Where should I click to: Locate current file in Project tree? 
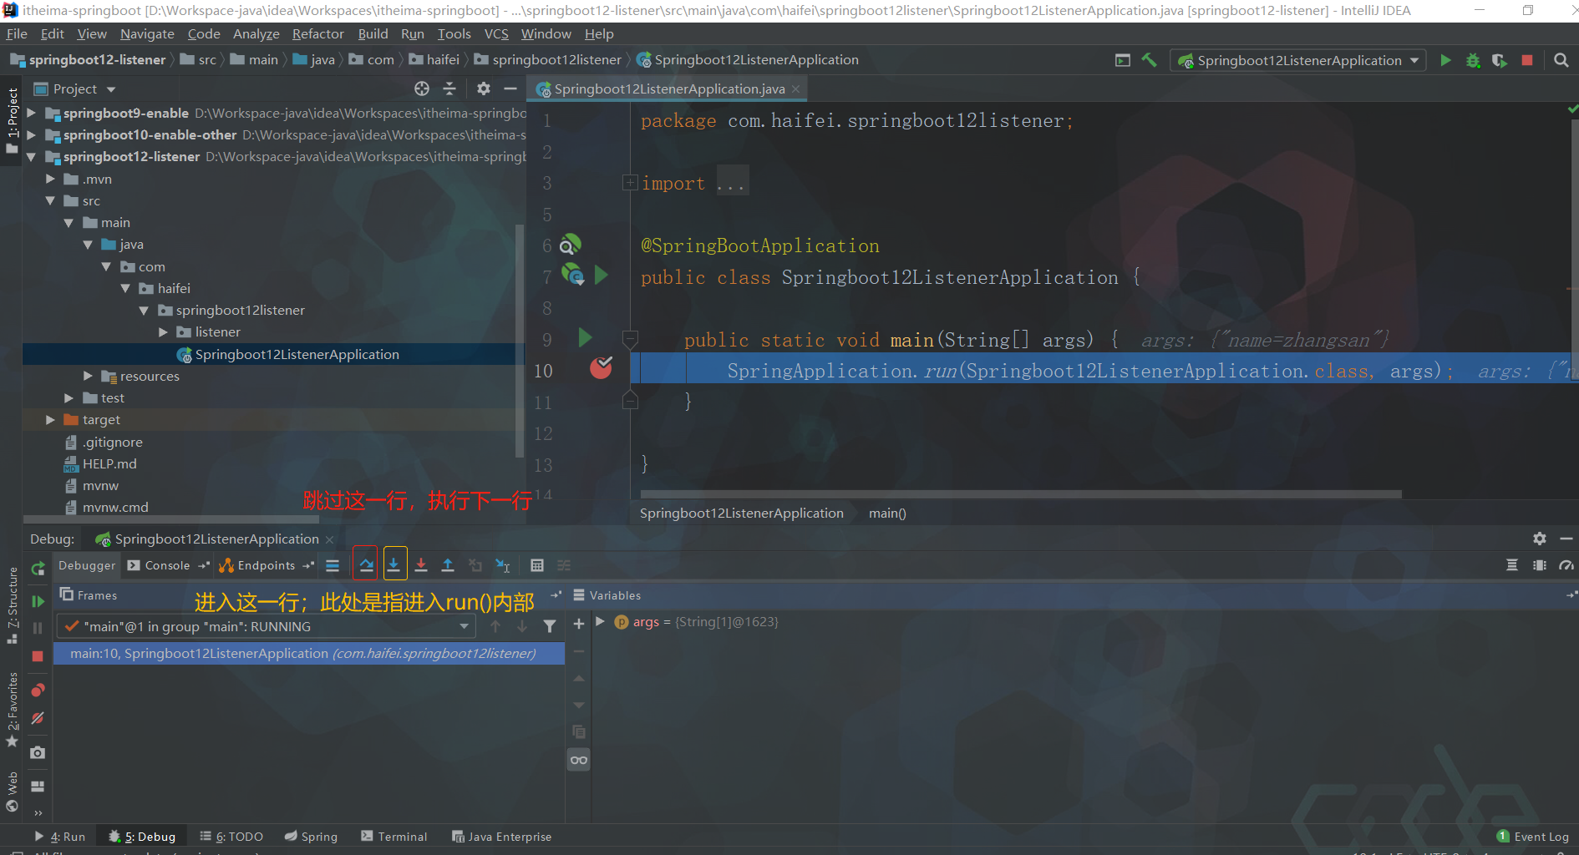pos(422,89)
